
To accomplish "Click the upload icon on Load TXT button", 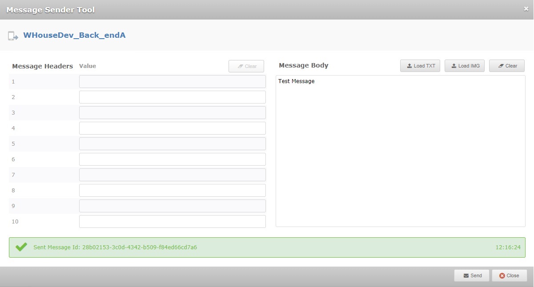I will coord(410,65).
